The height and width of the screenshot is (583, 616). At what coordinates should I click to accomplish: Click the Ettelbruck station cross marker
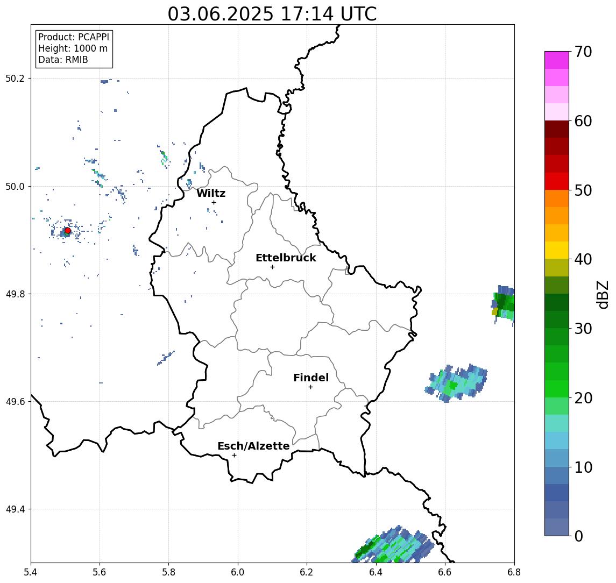click(x=272, y=267)
